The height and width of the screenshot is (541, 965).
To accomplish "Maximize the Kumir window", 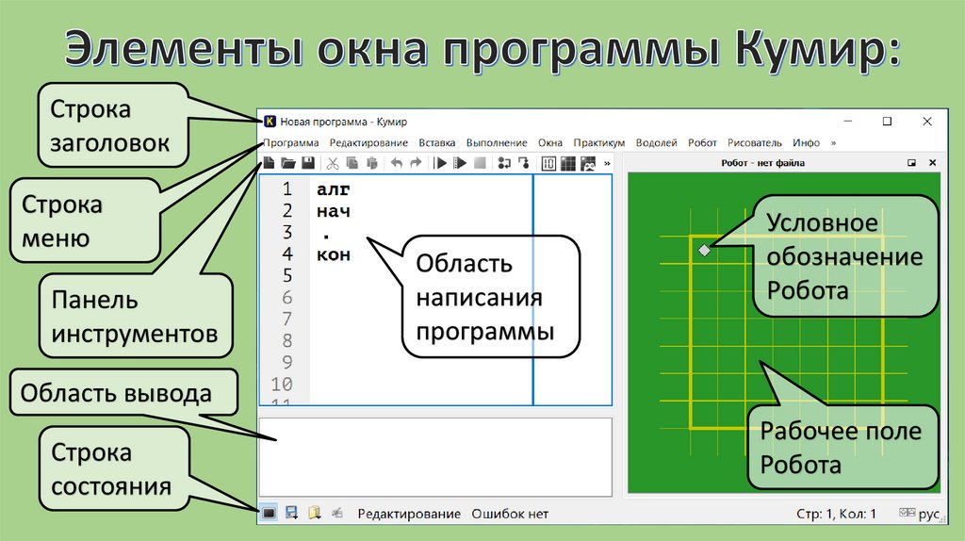I will click(x=887, y=122).
